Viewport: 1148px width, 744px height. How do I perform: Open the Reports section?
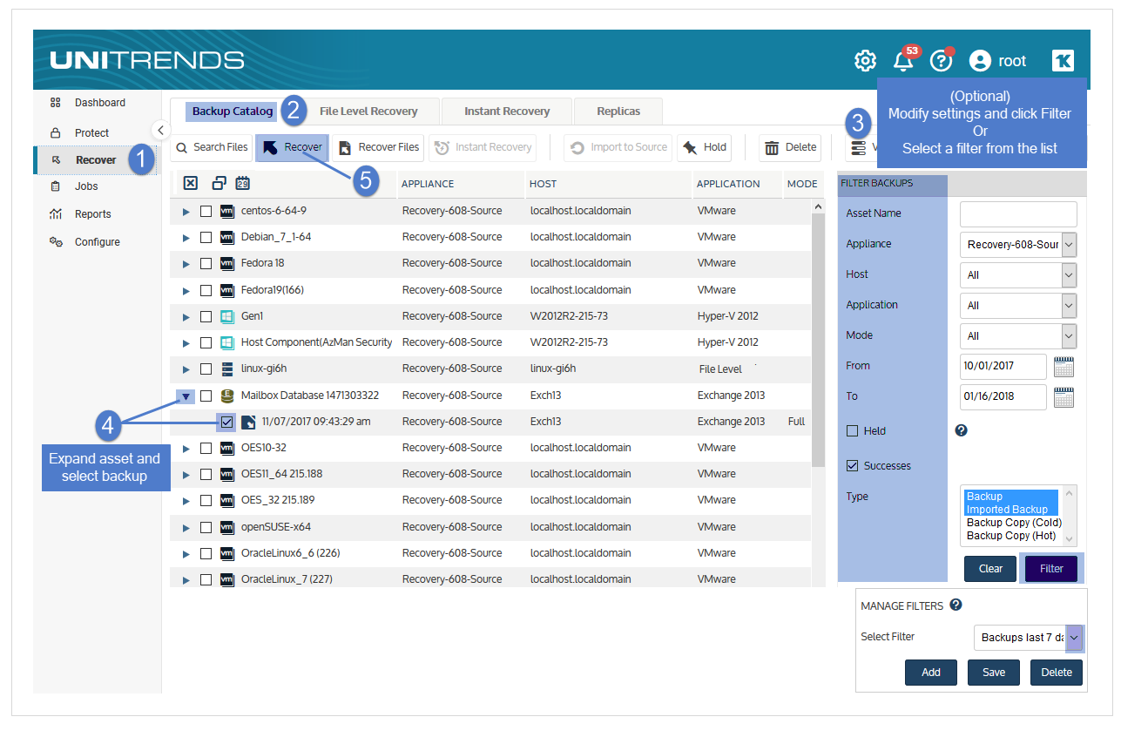[x=92, y=214]
